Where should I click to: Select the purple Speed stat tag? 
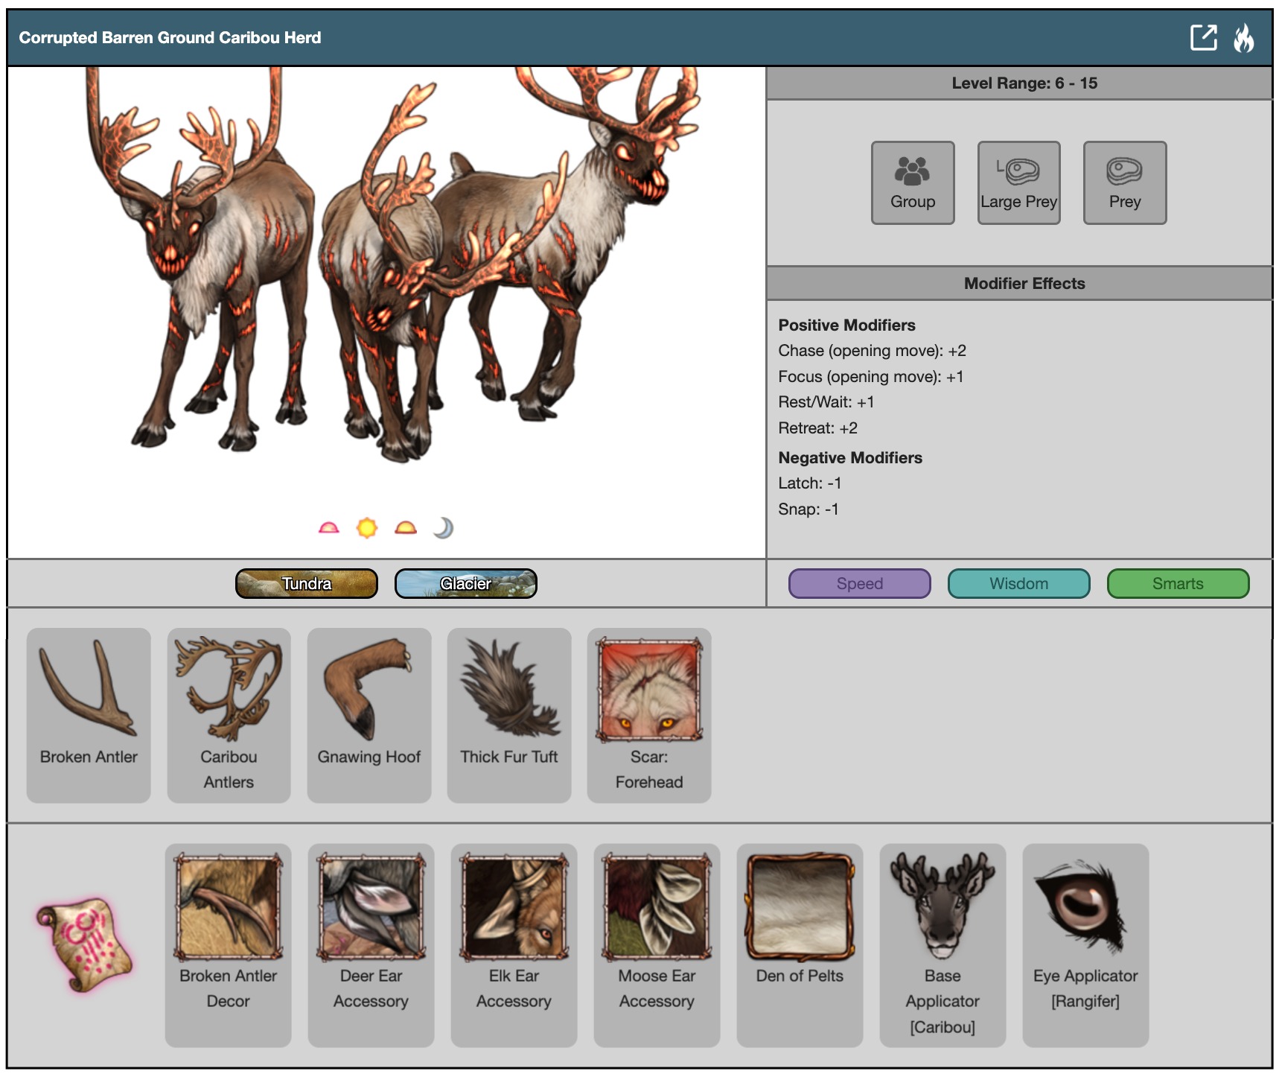click(x=859, y=583)
